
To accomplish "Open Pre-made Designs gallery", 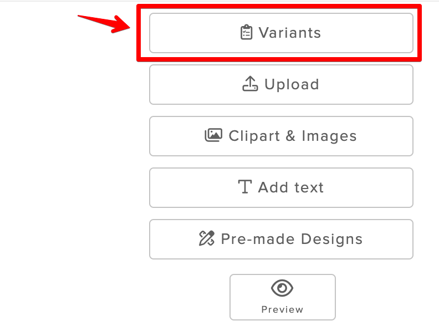I will 281,239.
